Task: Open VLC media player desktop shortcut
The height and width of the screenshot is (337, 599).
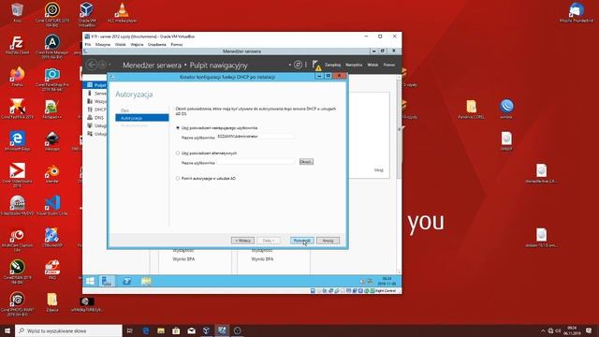Action: point(123,12)
